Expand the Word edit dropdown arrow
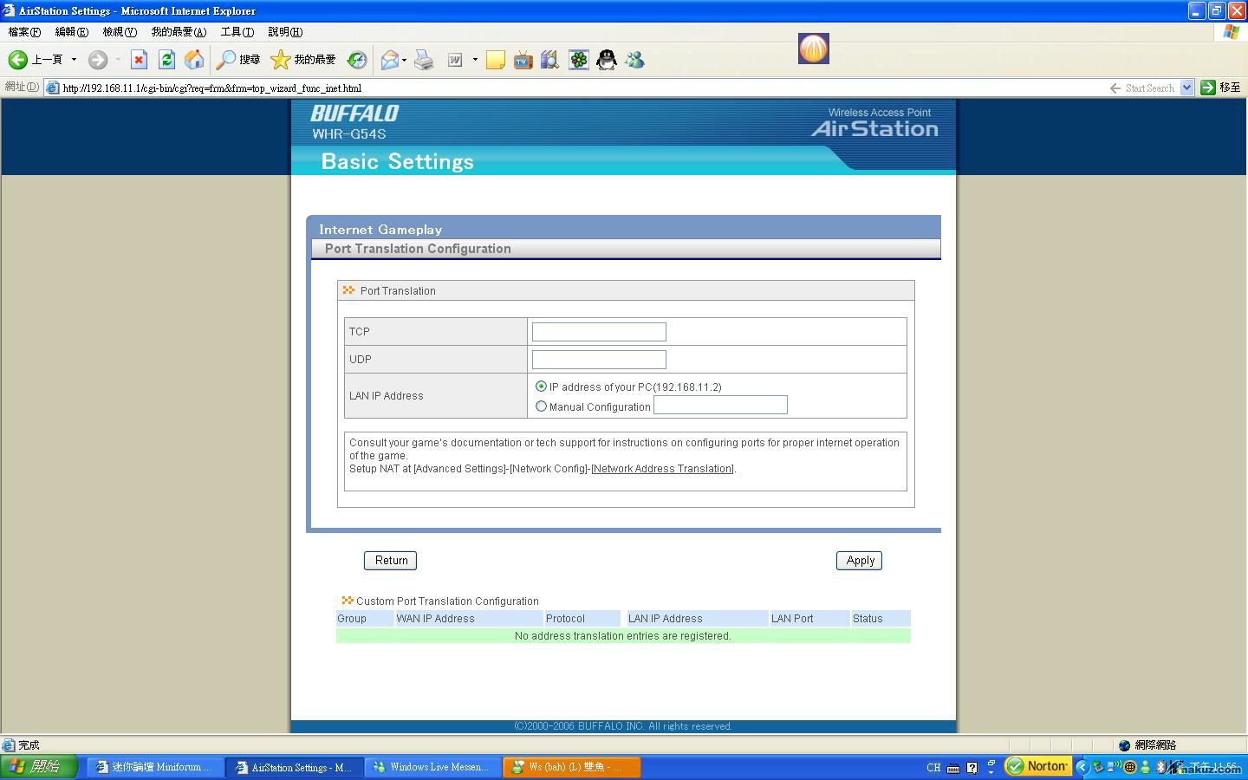The image size is (1248, 780). tap(475, 59)
